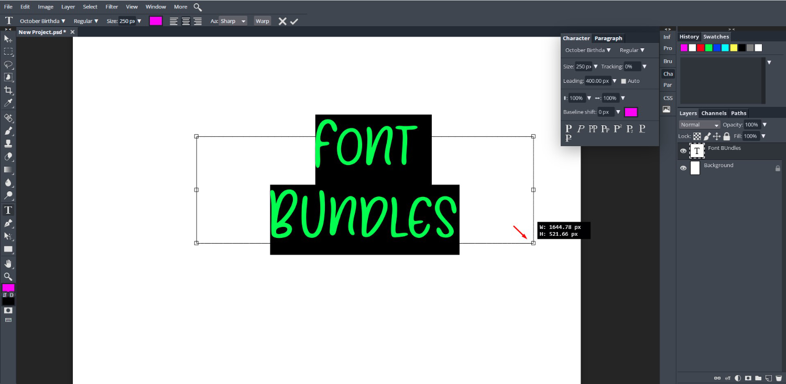
Task: Hide the Background layer
Action: click(x=683, y=168)
